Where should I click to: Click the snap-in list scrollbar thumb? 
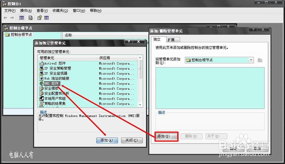point(140,69)
